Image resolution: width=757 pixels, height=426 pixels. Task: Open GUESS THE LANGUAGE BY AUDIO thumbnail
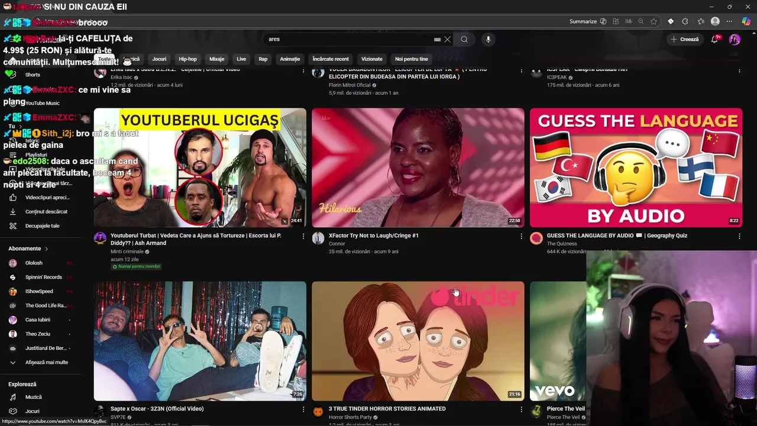point(636,167)
